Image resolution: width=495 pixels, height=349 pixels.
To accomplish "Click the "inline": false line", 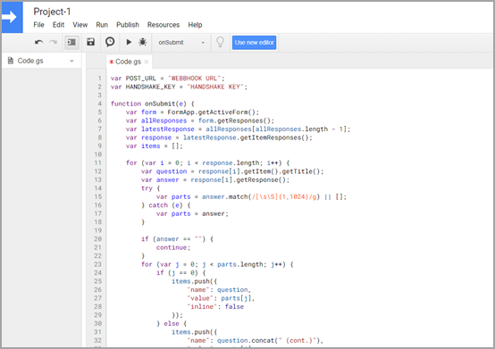I will pos(215,307).
